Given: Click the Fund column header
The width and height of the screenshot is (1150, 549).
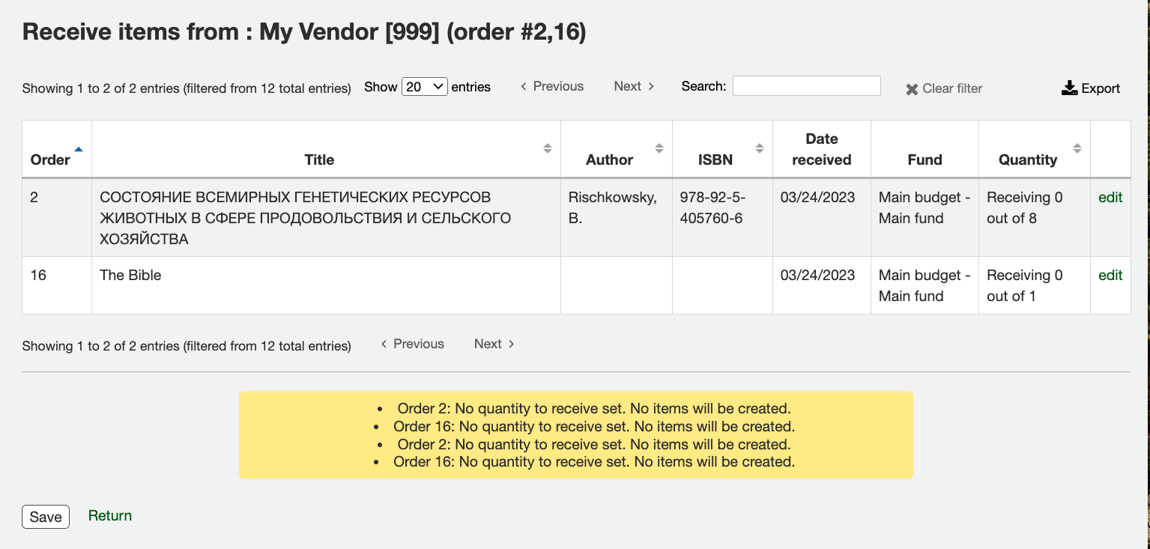Looking at the screenshot, I should [924, 160].
